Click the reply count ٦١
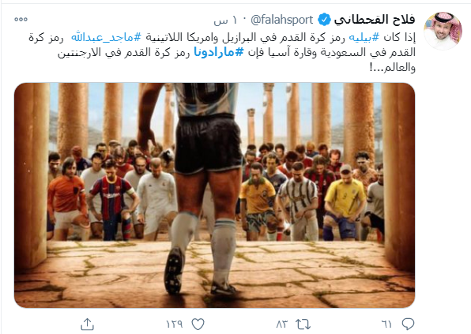 [x=387, y=324]
